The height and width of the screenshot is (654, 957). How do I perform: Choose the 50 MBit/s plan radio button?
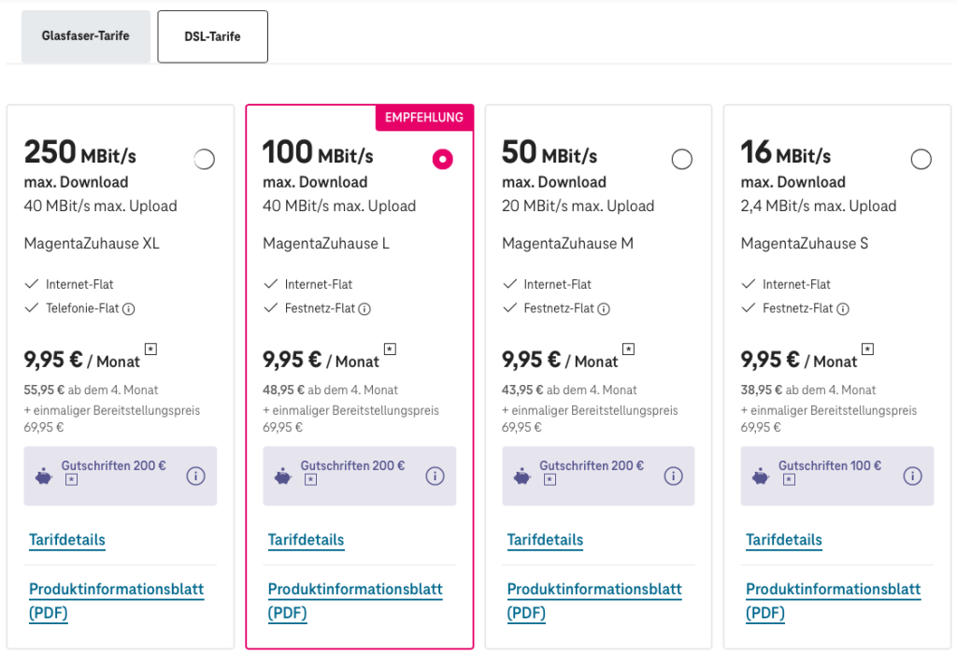click(682, 160)
